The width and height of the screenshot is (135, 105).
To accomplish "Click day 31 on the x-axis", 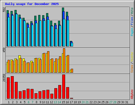I will coord(127,102).
